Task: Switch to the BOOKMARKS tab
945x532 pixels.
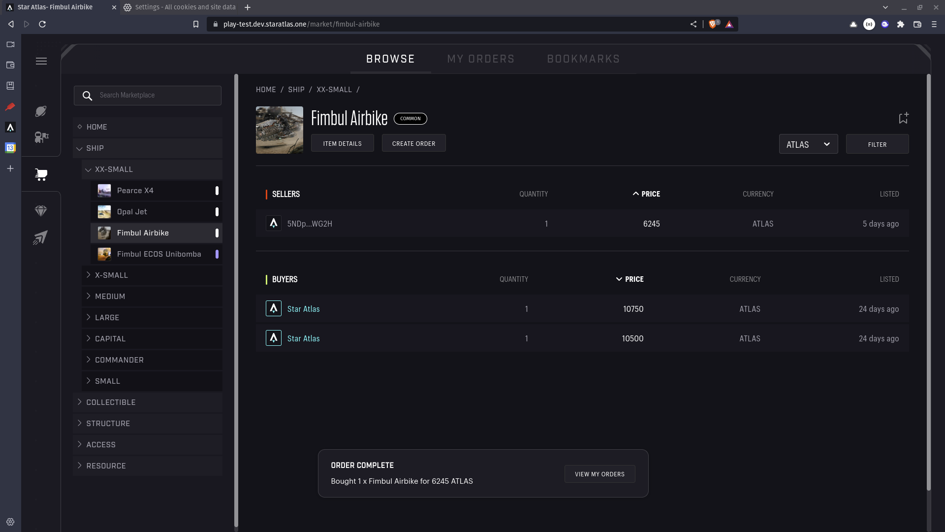Action: click(x=583, y=59)
